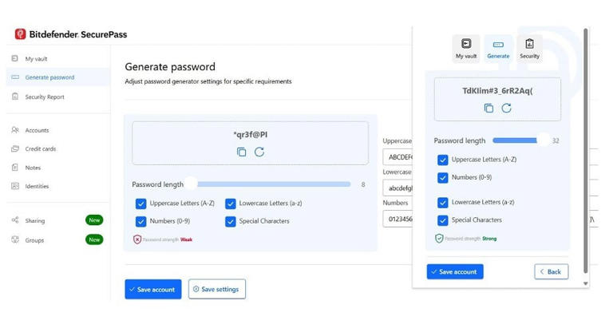Regenerate the TdKlim#3_6rR2Aq( password in popup
The height and width of the screenshot is (332, 613).
point(506,108)
